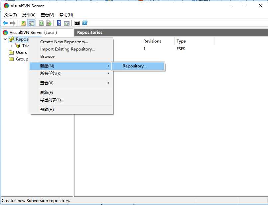Image resolution: width=268 pixels, height=205 pixels.
Task: Open the command prompt toolbar icon
Action: [x=77, y=23]
